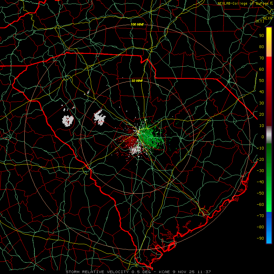Click the positive 30 label on velocity scale
The width and height of the screenshot is (274, 274).
(x=262, y=103)
